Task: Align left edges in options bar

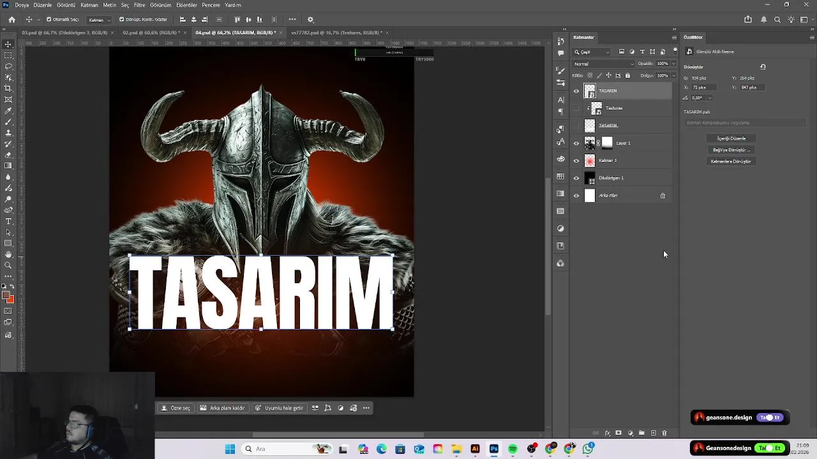Action: click(x=183, y=20)
